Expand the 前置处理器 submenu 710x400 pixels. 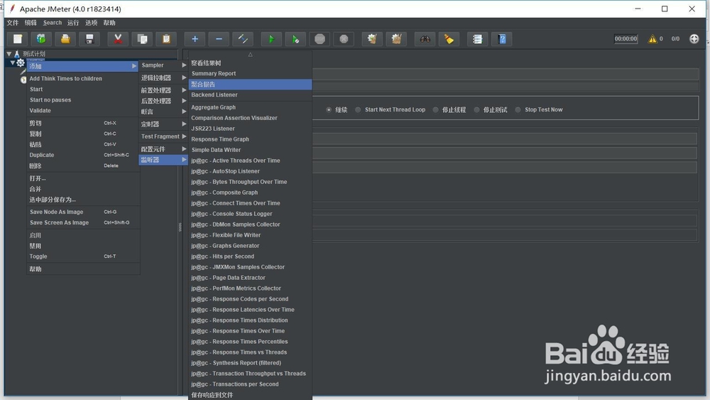tap(163, 90)
